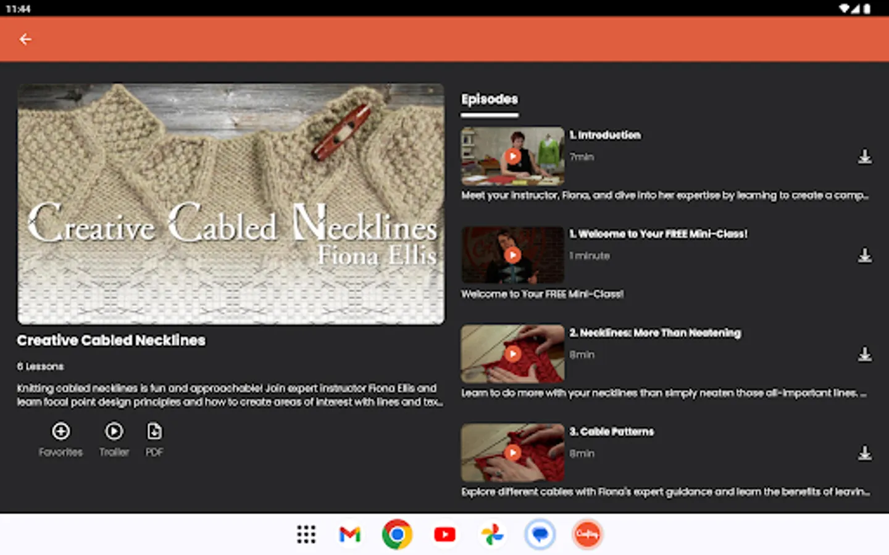Click the back arrow in the orange header

point(25,39)
